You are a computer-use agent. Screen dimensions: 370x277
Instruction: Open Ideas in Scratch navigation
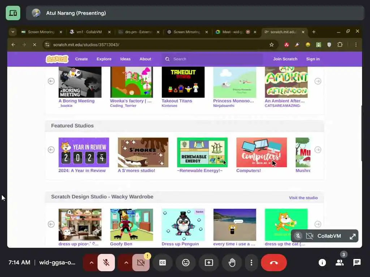tap(125, 59)
